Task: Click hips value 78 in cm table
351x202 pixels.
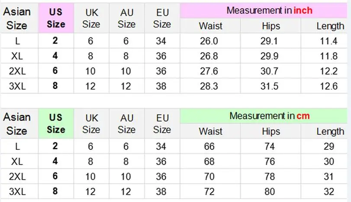Action: 270,177
